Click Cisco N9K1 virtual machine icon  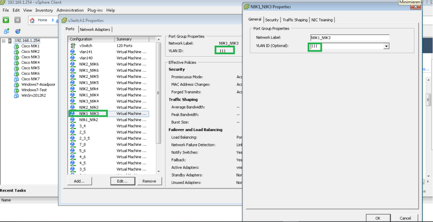point(16,46)
